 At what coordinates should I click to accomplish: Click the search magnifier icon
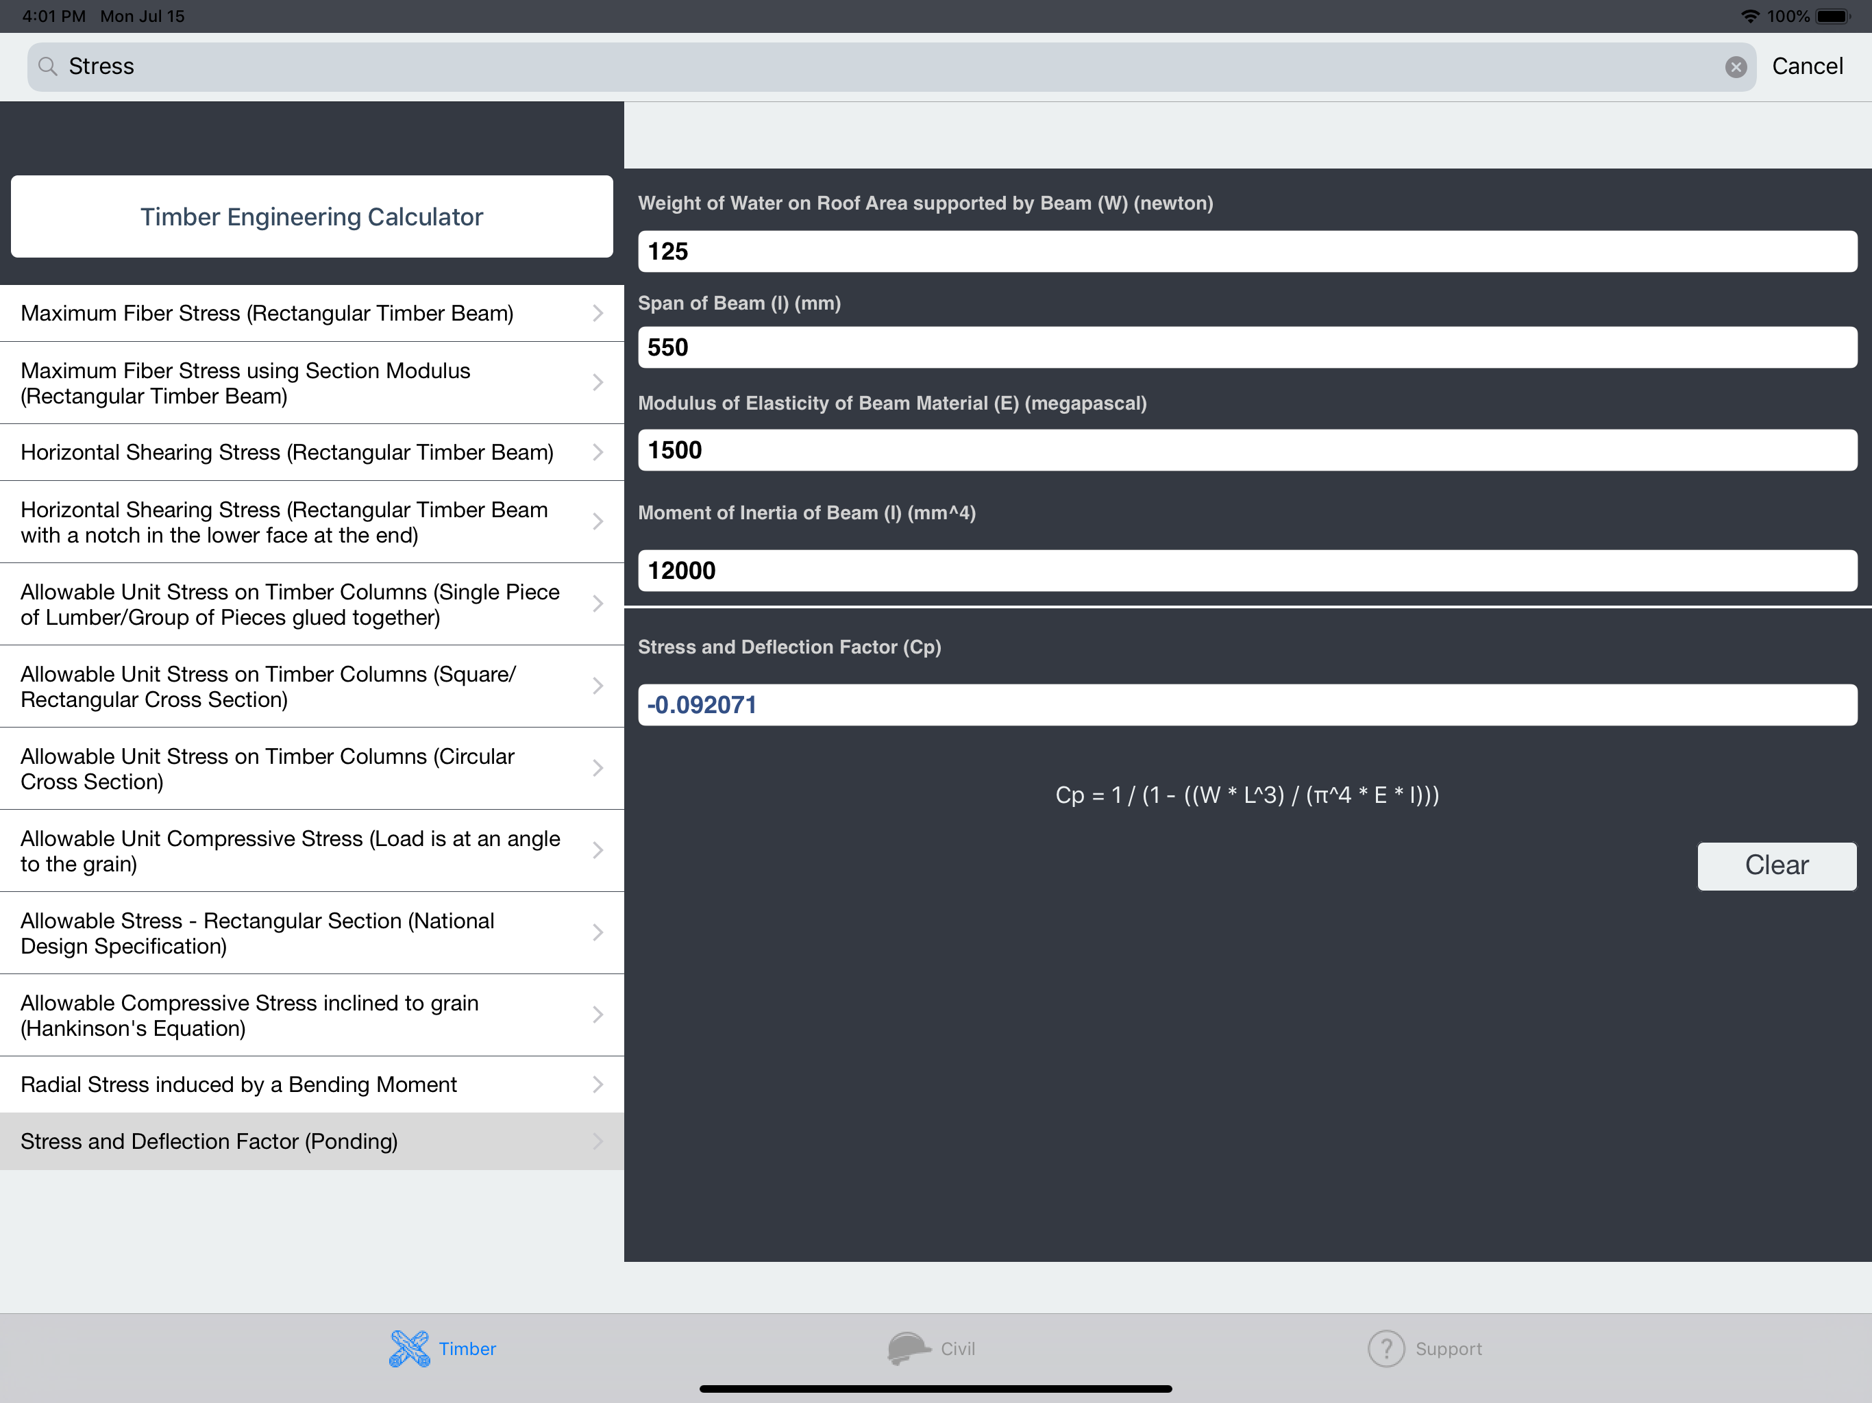[48, 67]
